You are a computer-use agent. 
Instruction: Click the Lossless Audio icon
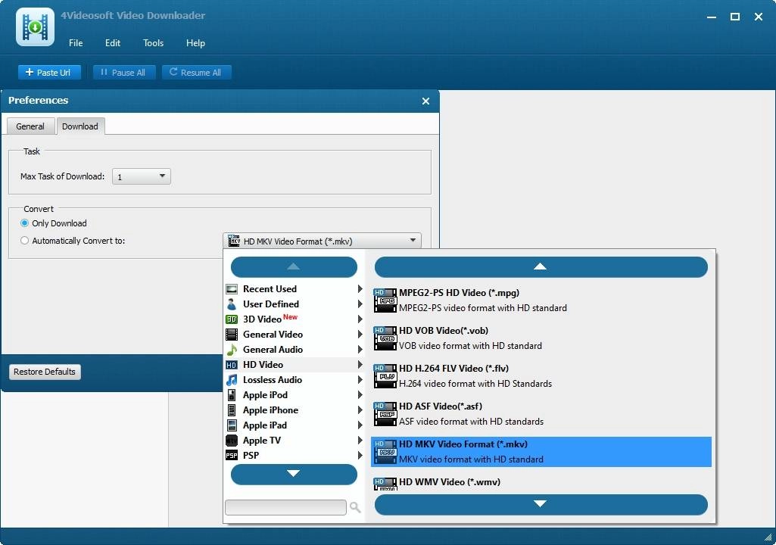232,380
